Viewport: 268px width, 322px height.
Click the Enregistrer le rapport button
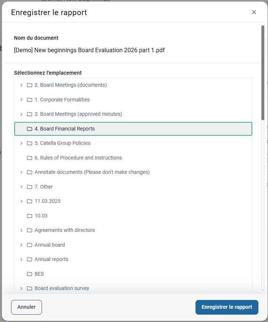(x=227, y=307)
